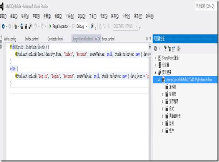Click the Delete X icon in Server Explorer

[x=160, y=49]
